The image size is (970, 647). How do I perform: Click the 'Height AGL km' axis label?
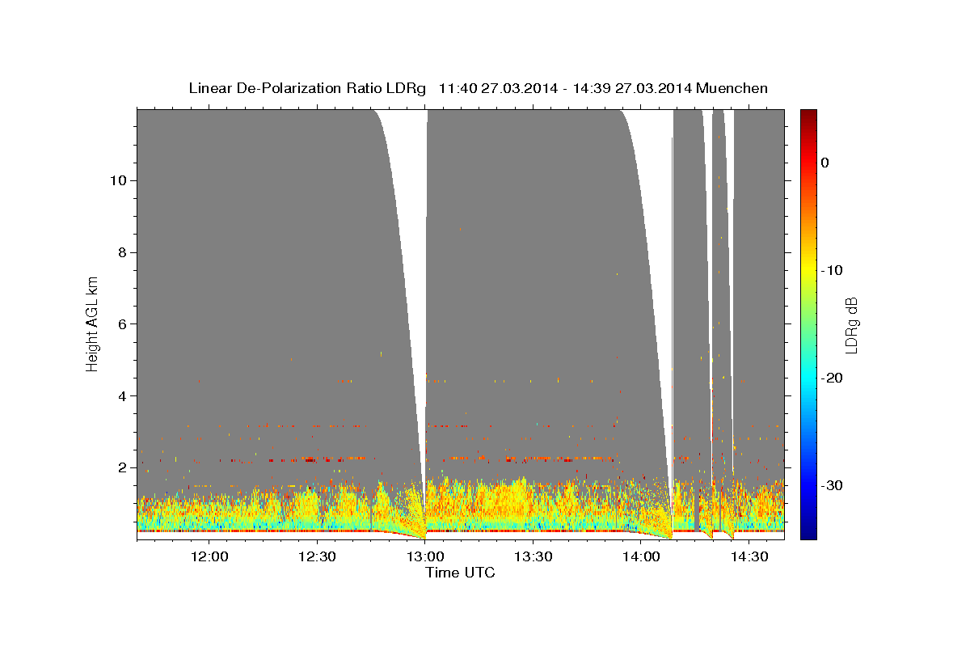click(x=92, y=323)
